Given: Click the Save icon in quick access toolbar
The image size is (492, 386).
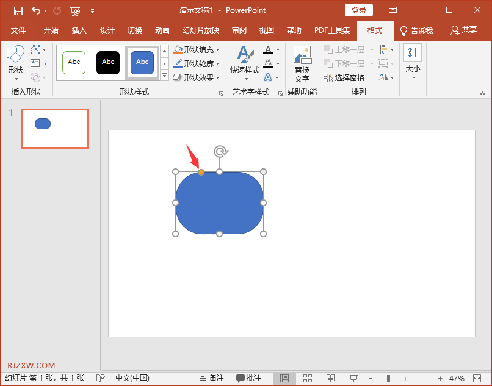Looking at the screenshot, I should click(18, 10).
